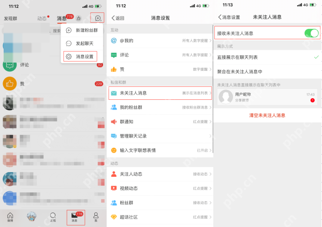Viewport: 322px width, 227px height.
Task: Toggle 接收未关注人消息 switch
Action: [x=311, y=33]
